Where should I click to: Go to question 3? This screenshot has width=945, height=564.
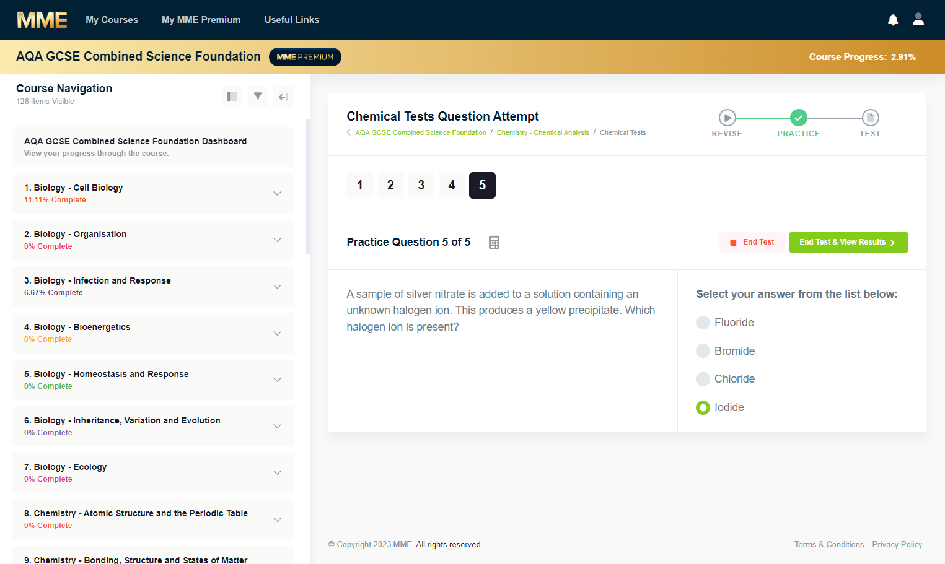[421, 185]
